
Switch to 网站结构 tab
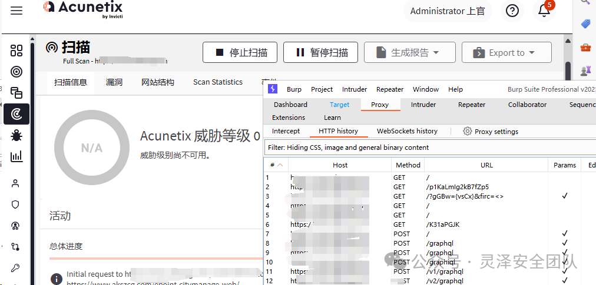158,82
